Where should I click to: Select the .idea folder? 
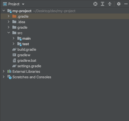tap(21, 22)
